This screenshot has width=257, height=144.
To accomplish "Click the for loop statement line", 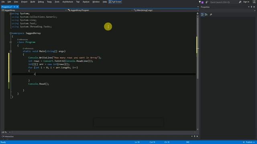I will pos(53,68).
